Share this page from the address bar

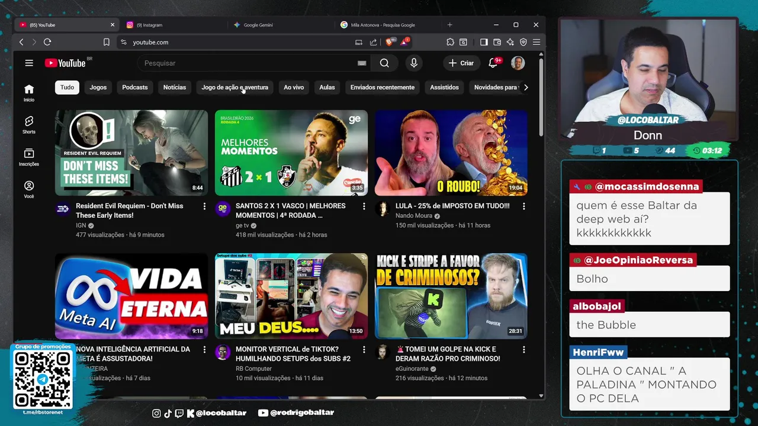tap(373, 42)
